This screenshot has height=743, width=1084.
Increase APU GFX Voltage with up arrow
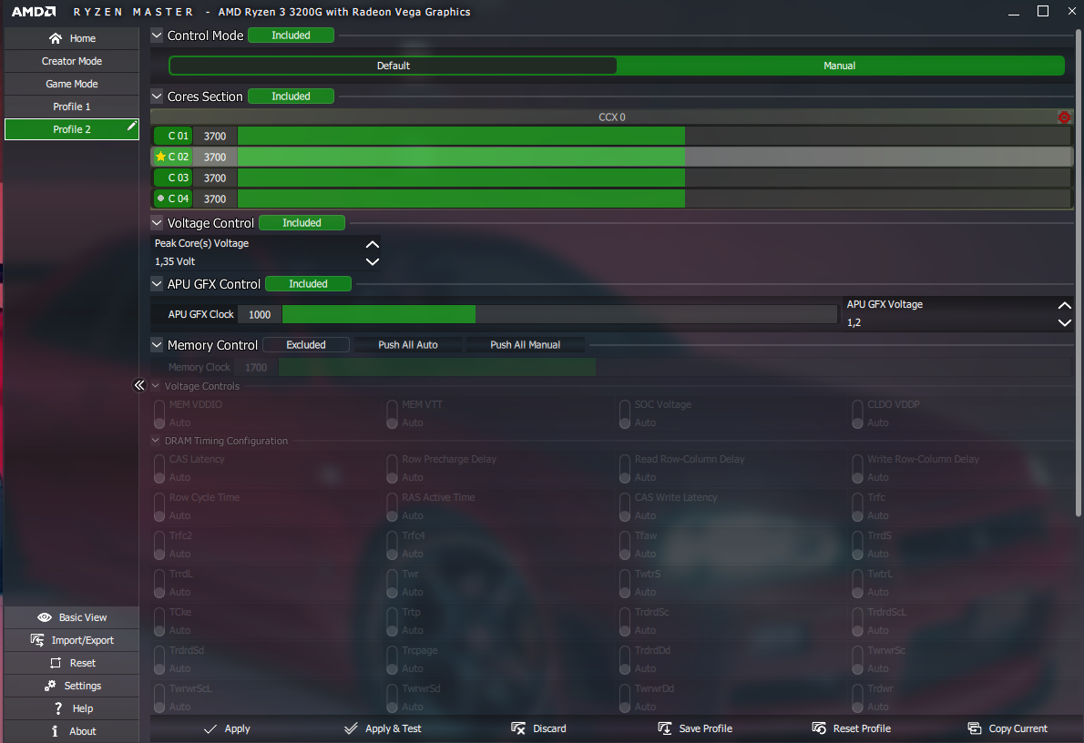coord(1064,305)
